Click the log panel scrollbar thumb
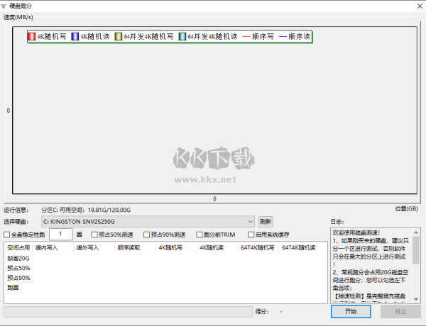The height and width of the screenshot is (326, 426). tap(415, 250)
